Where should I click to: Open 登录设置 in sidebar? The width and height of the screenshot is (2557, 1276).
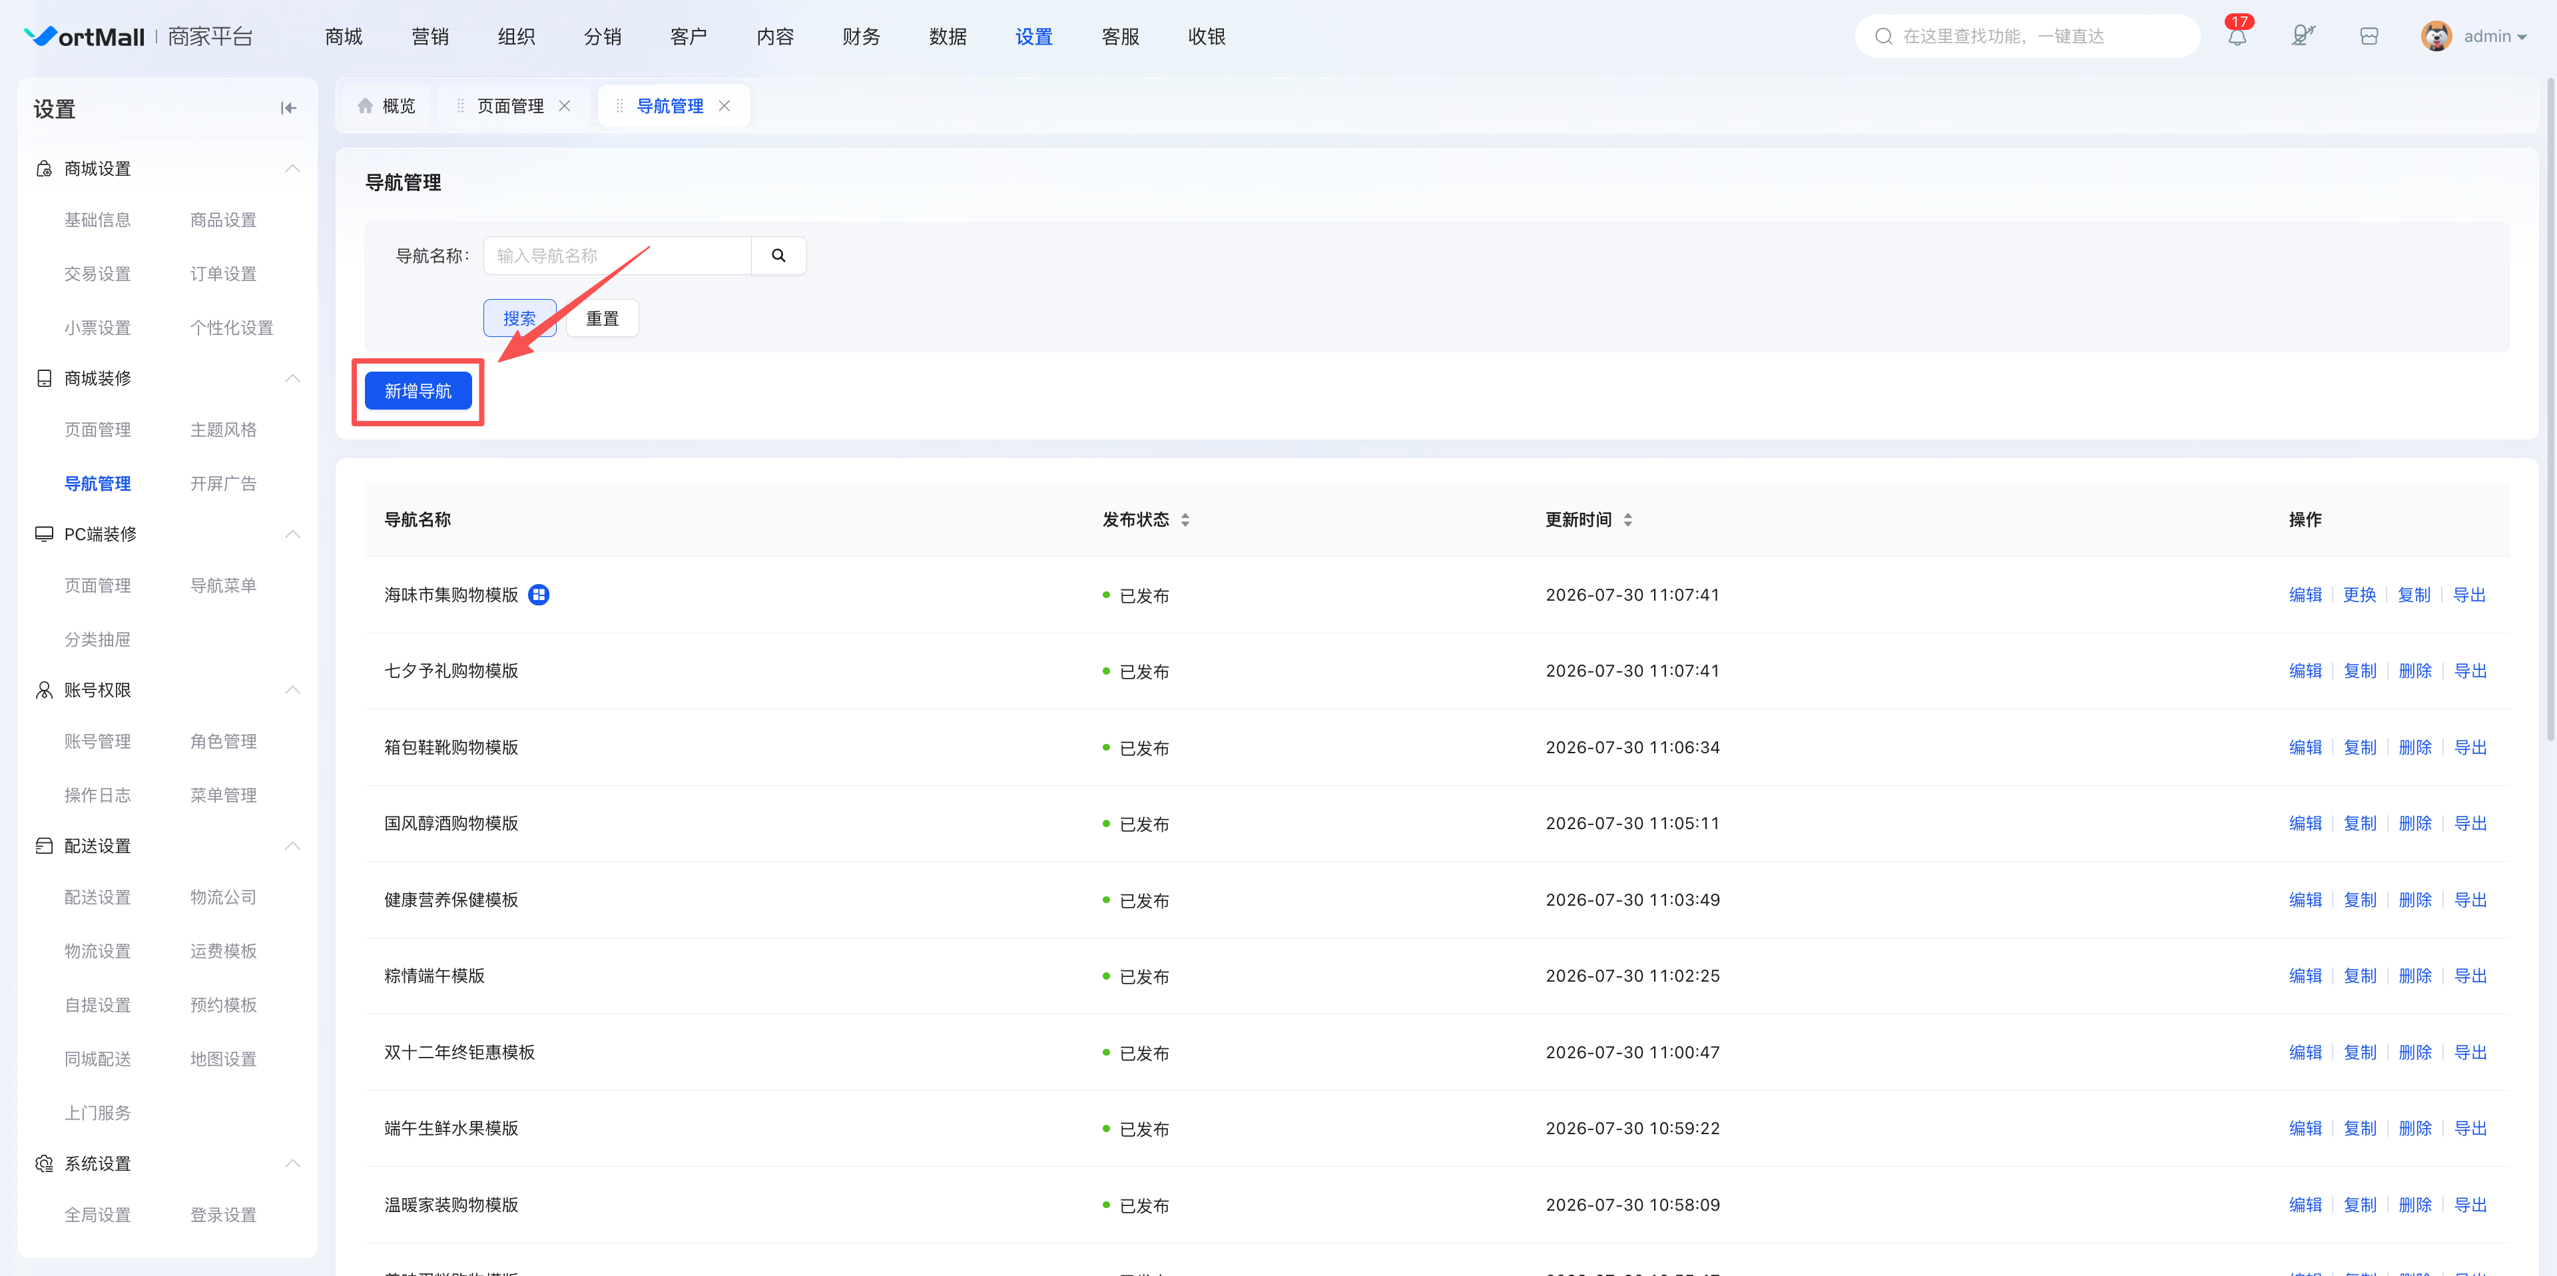(223, 1215)
